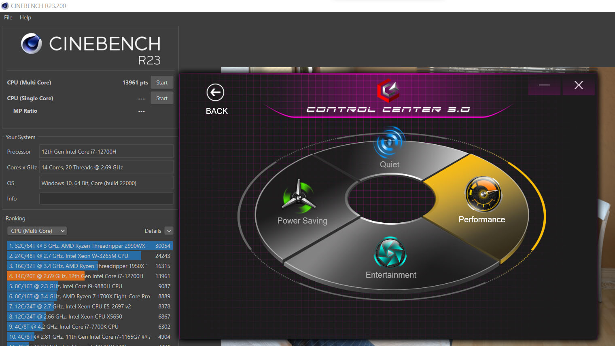
Task: Start the CPU Single Core test
Action: tap(162, 98)
